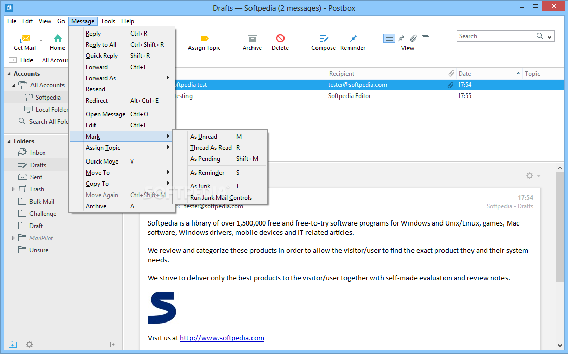
Task: Click the Assign Topic tag icon
Action: click(x=204, y=38)
